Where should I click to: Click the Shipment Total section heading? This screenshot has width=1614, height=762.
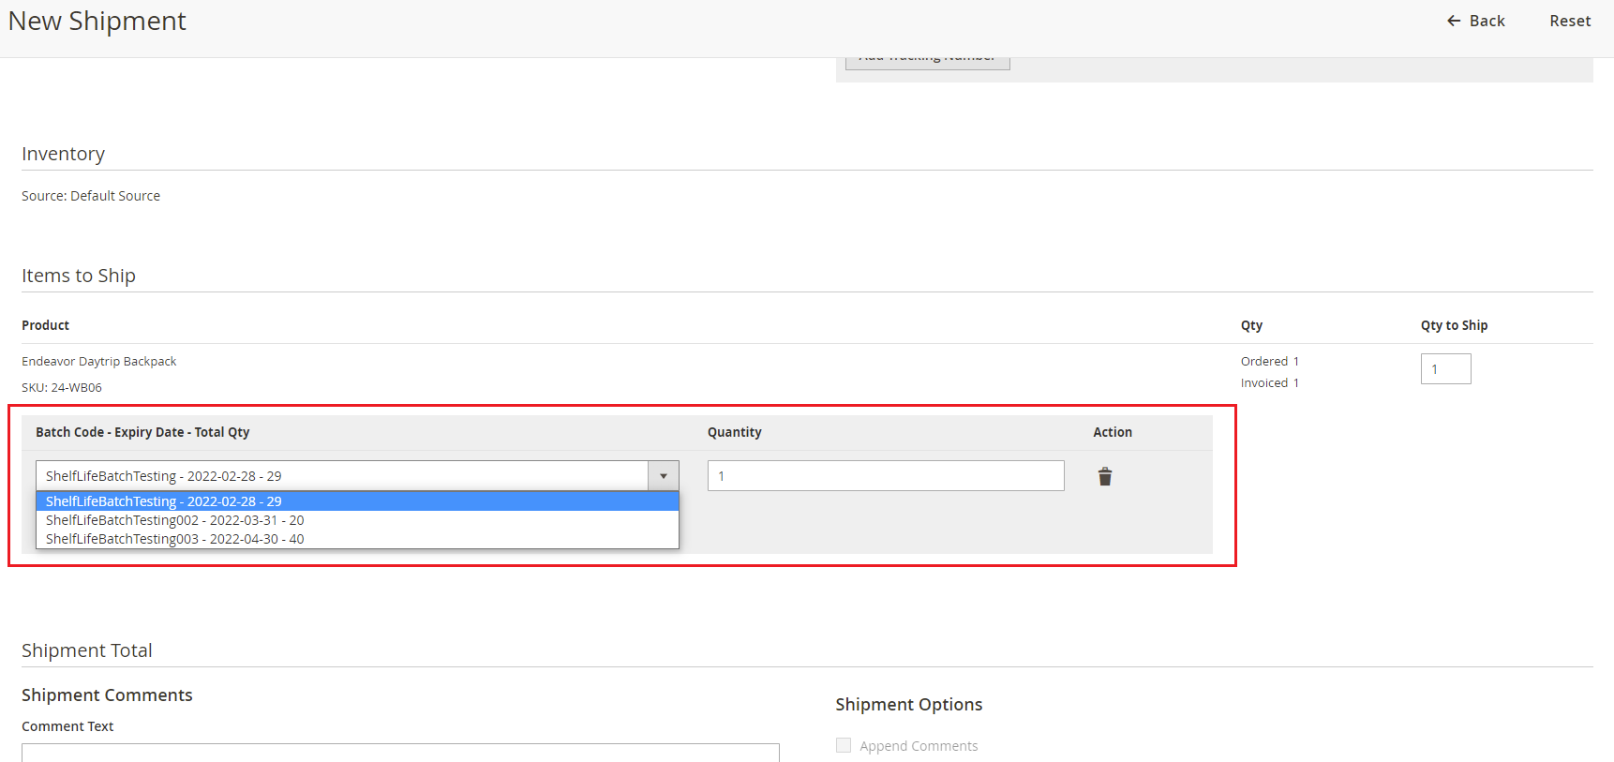click(x=87, y=650)
